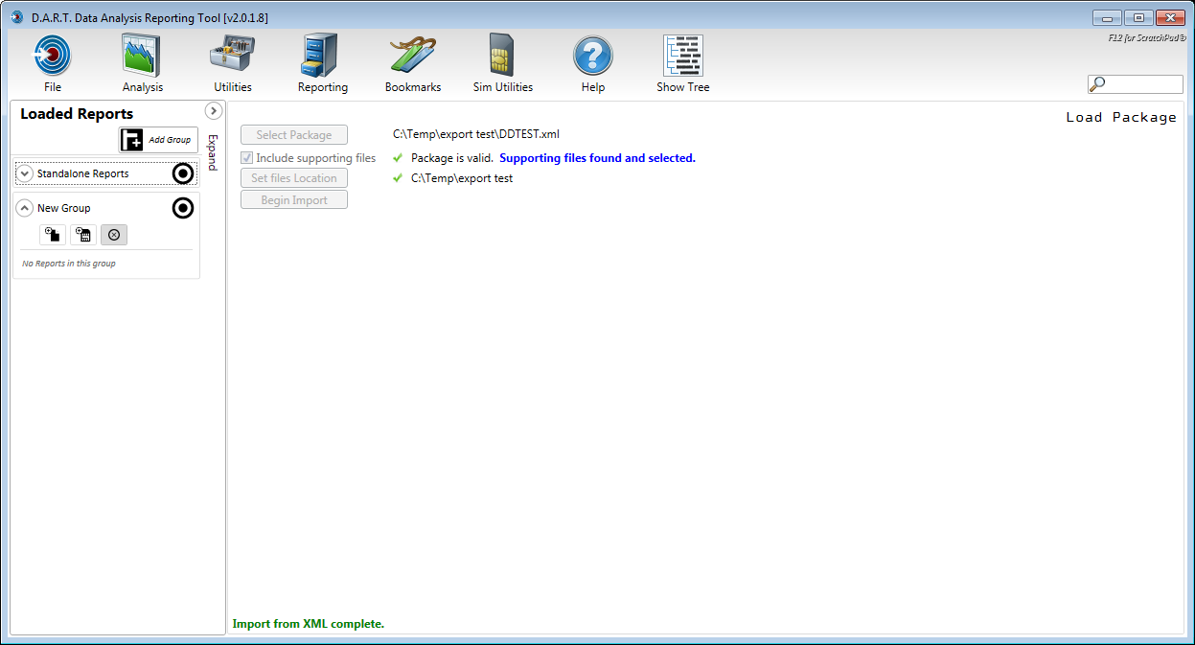Click the Loaded Reports heading
Image resolution: width=1195 pixels, height=645 pixels.
[x=77, y=114]
